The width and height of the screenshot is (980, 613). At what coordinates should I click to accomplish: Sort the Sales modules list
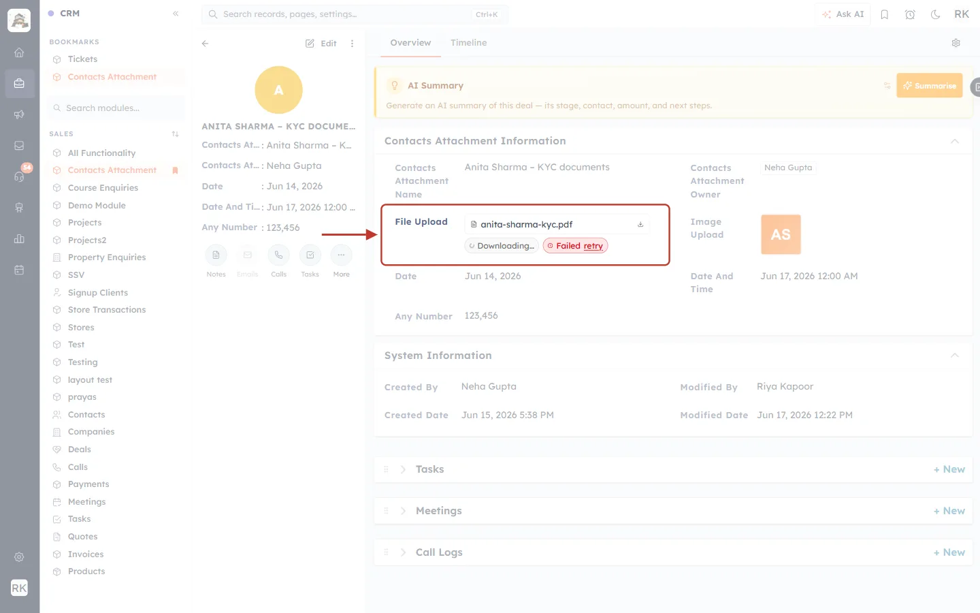[175, 134]
